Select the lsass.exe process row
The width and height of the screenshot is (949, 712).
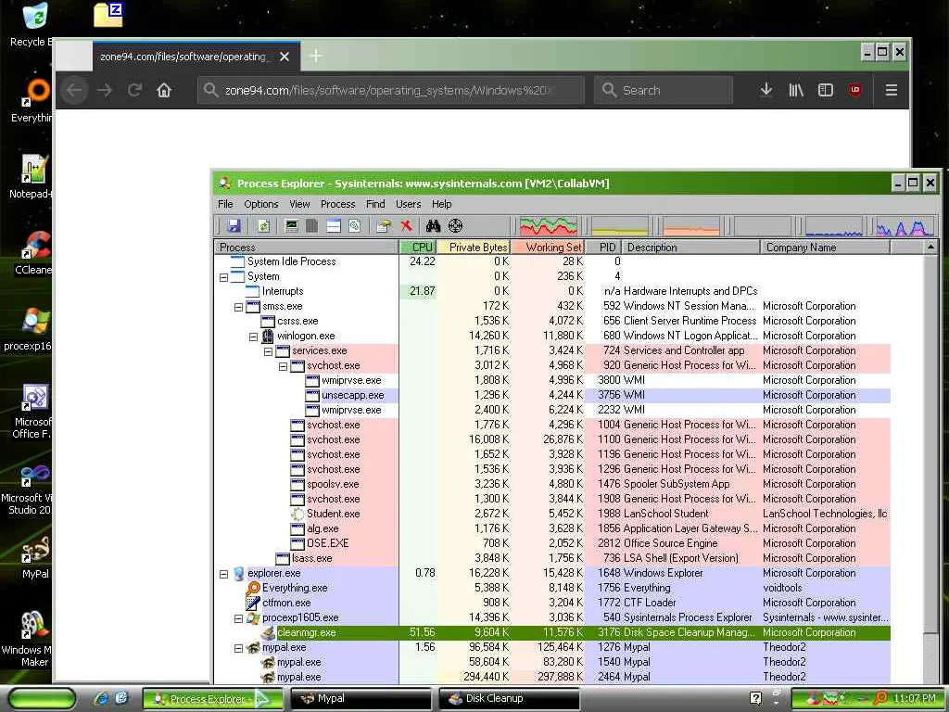tap(552, 558)
